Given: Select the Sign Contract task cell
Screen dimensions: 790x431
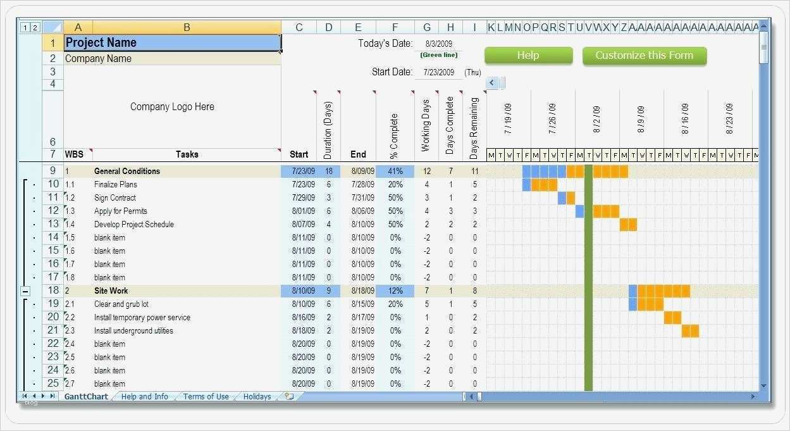Looking at the screenshot, I should [187, 197].
